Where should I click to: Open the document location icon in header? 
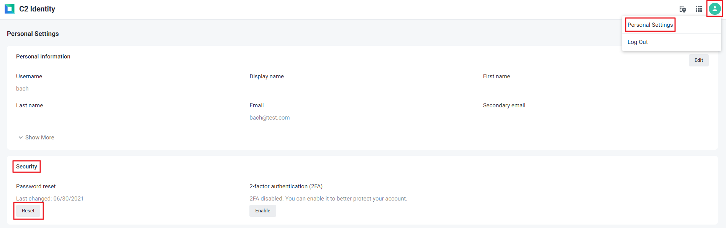pos(683,9)
